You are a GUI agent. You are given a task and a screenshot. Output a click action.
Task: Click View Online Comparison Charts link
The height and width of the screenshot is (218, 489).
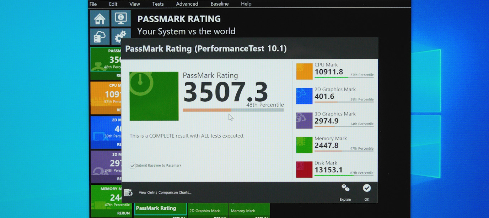165,193
